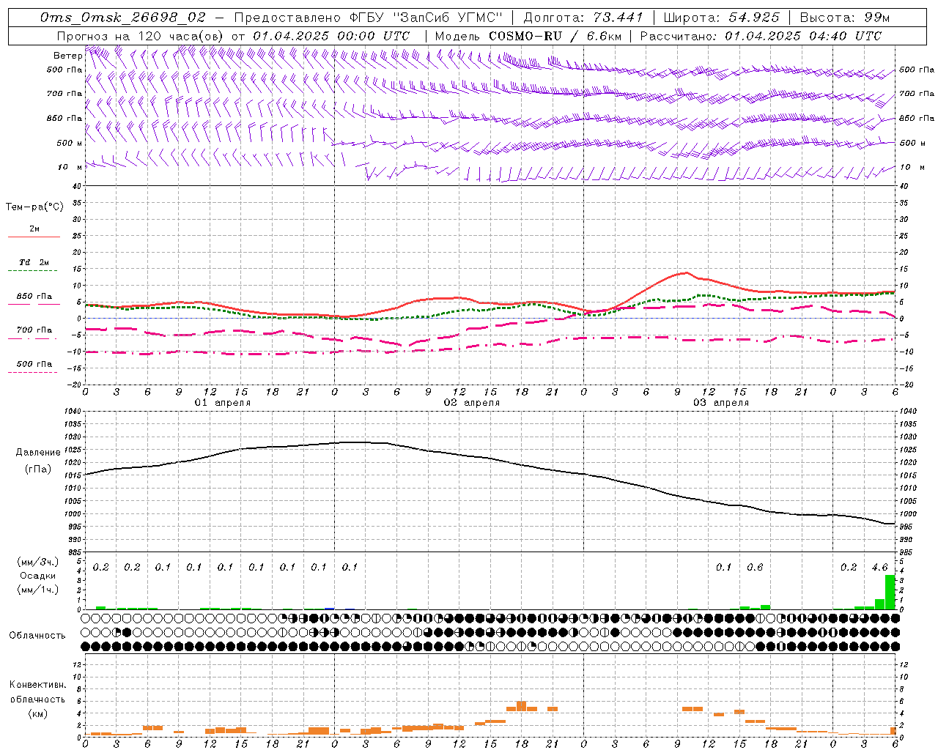Click the '(мм/3ч.)' precipitation unit label

(37, 562)
